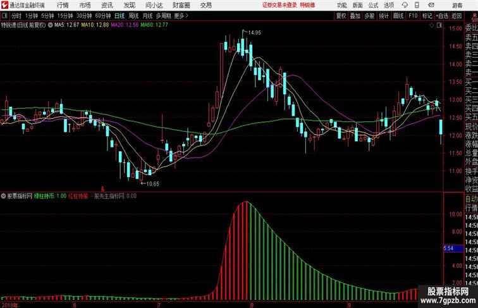Viewport: 478px width, 308px height.
Task: Click the 自动 label in right panel
Action: (471, 199)
